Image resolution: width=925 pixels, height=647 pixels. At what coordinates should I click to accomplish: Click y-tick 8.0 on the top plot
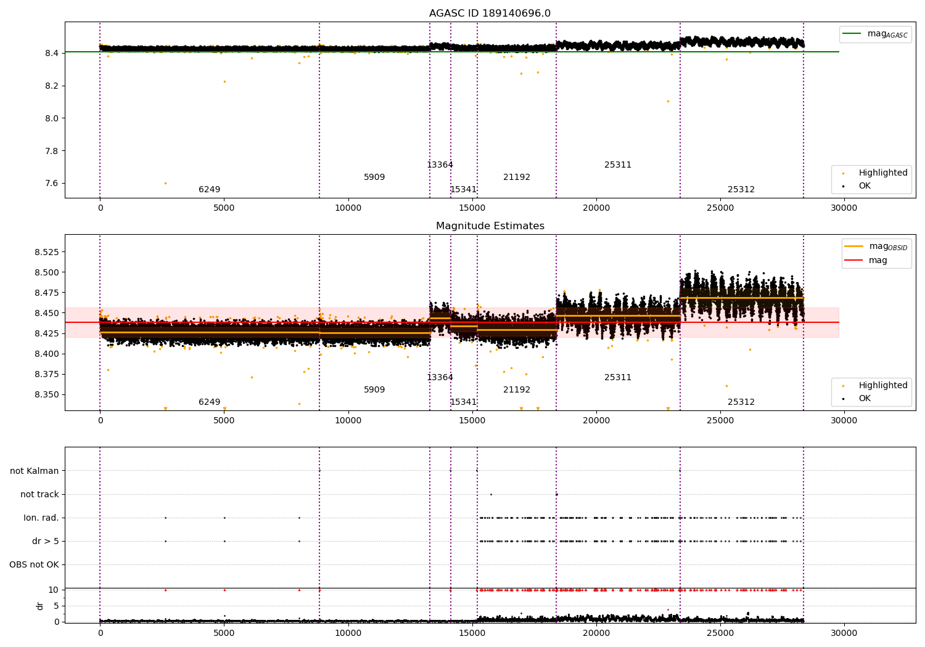[x=52, y=118]
